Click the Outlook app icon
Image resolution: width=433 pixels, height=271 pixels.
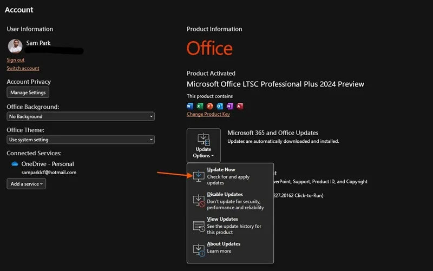coord(220,106)
